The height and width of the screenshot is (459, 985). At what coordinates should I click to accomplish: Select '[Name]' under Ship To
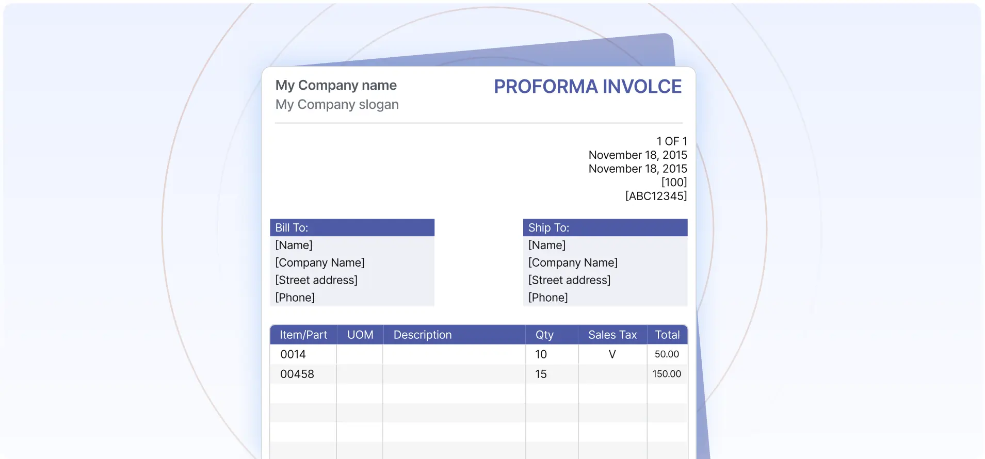[547, 245]
